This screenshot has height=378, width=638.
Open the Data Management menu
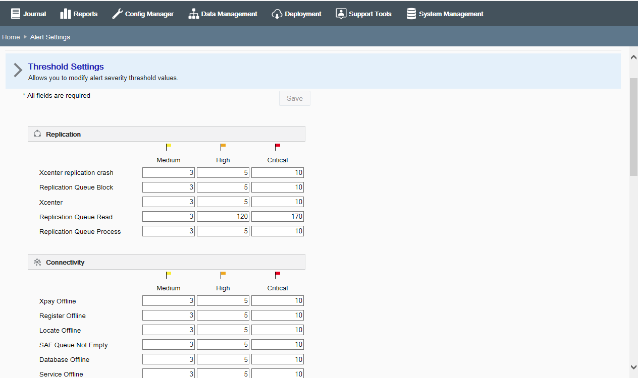point(223,14)
